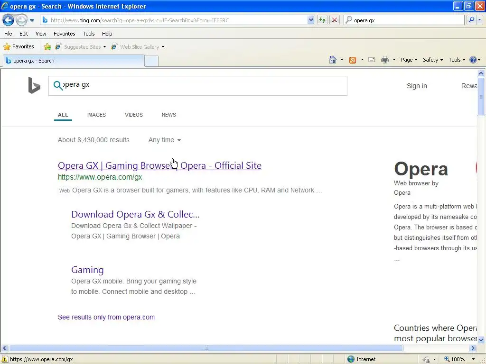Click the horizontal scrollbar thumb
Screen dimensions: 486x364
tap(206, 348)
